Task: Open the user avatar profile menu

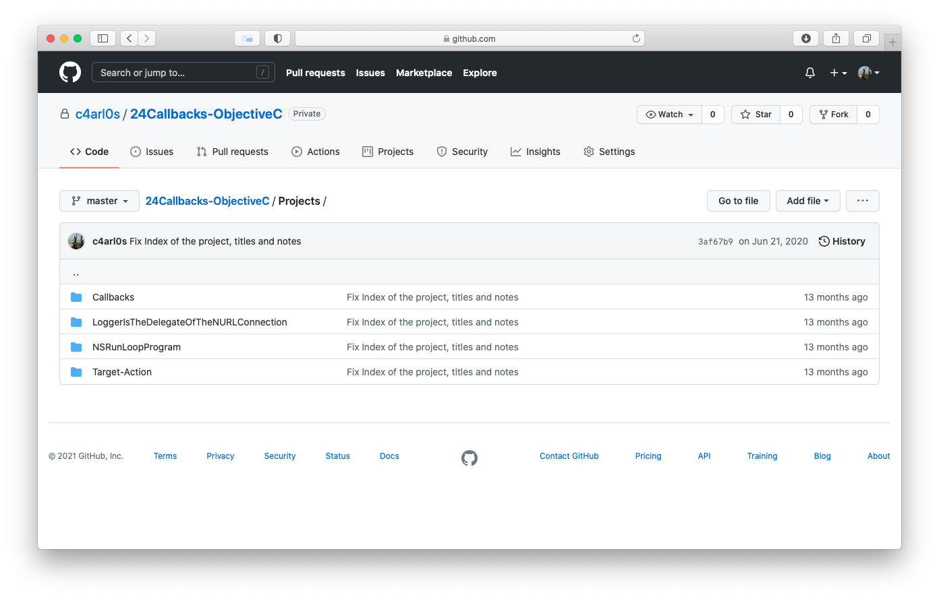Action: [869, 73]
